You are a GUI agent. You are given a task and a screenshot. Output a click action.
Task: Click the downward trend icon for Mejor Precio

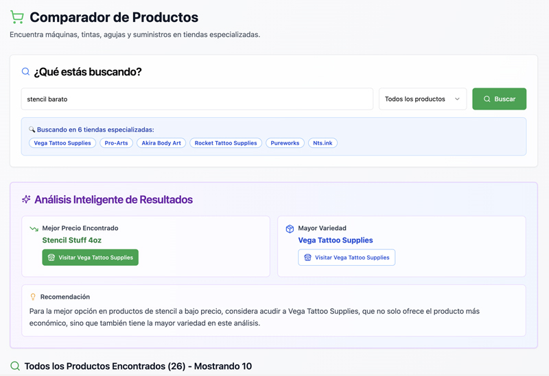coord(34,229)
